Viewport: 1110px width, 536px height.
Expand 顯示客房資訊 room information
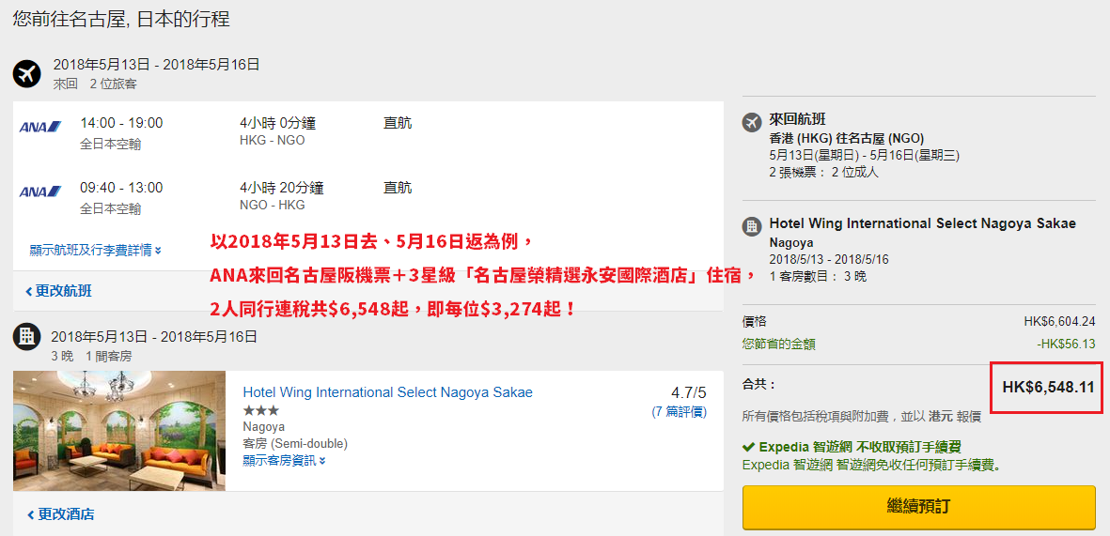(284, 460)
